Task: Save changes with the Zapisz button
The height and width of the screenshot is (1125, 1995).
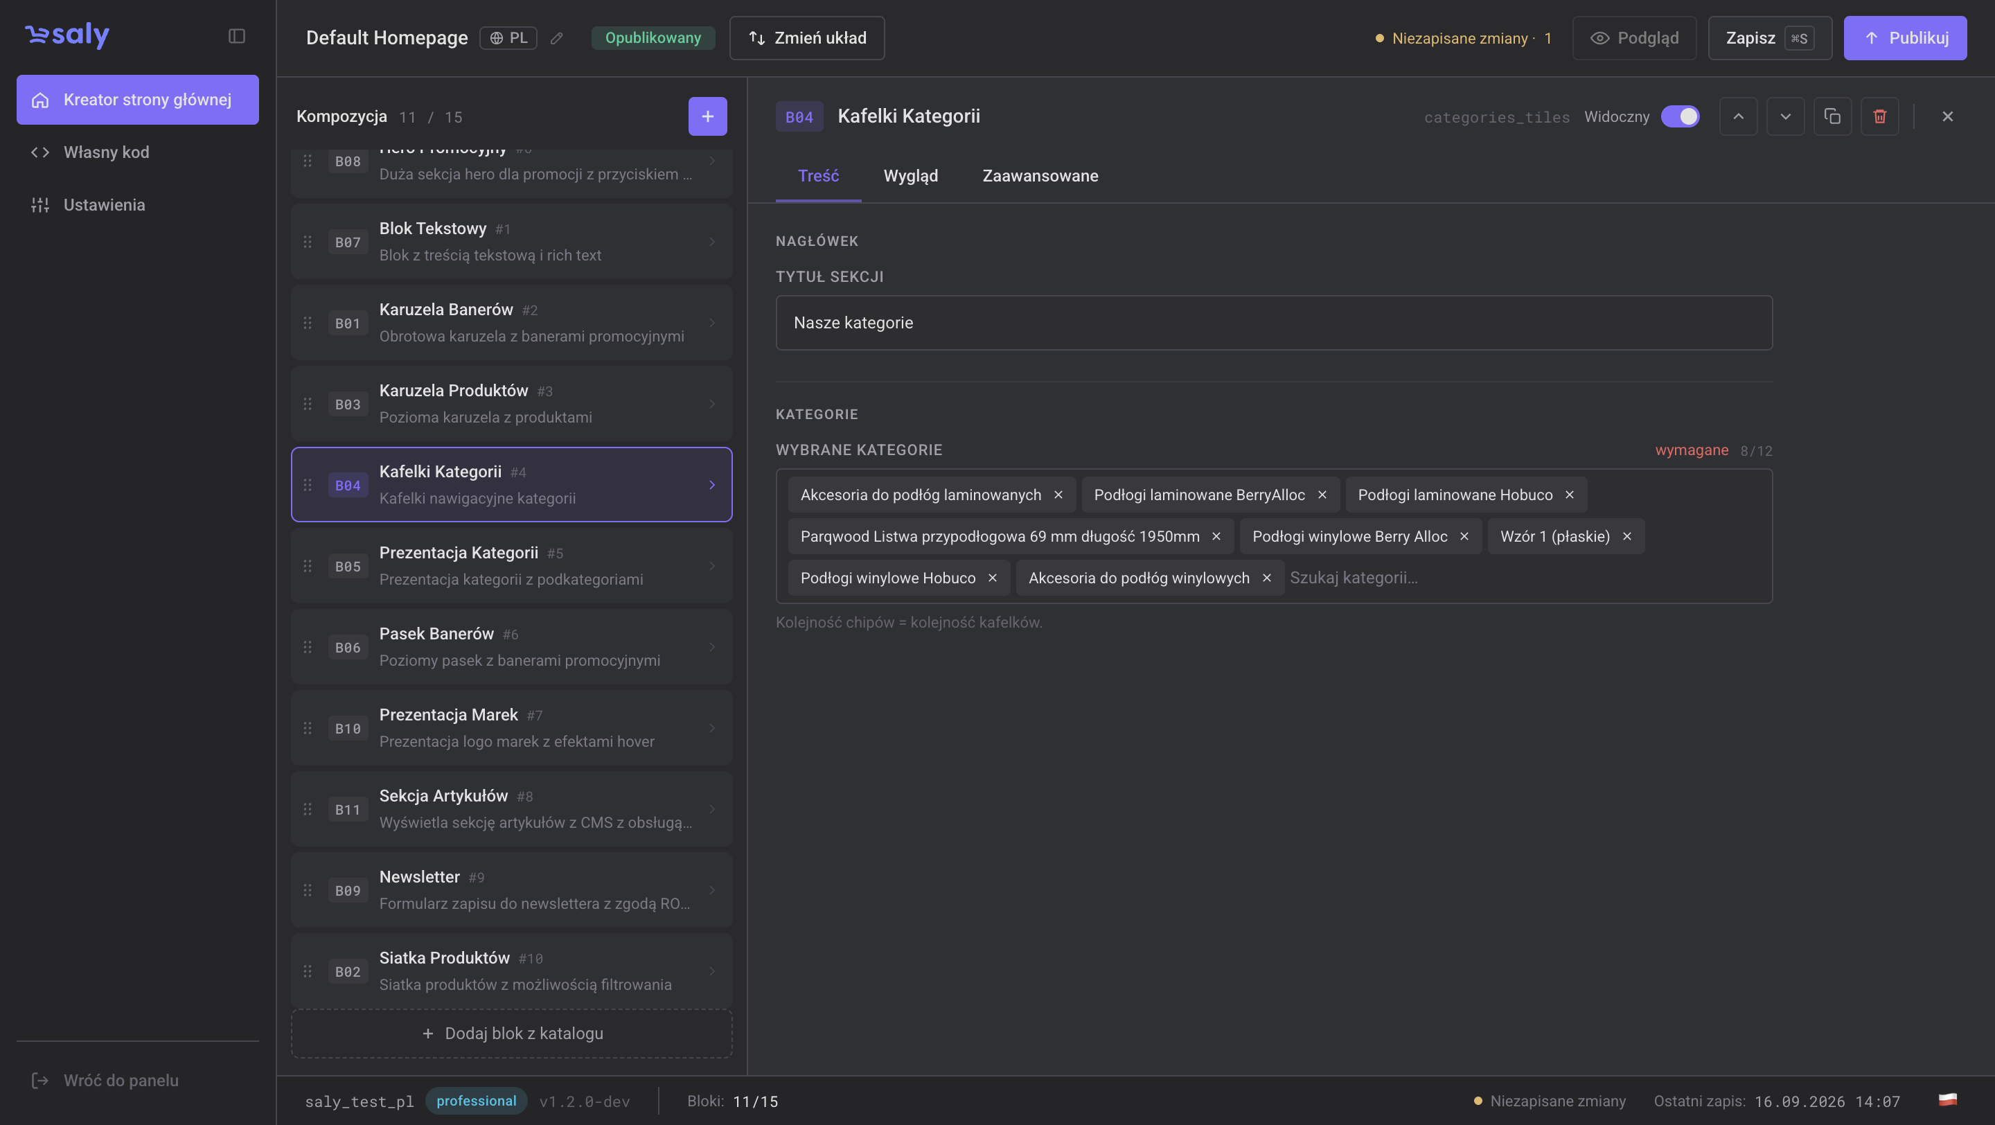Action: (x=1770, y=38)
